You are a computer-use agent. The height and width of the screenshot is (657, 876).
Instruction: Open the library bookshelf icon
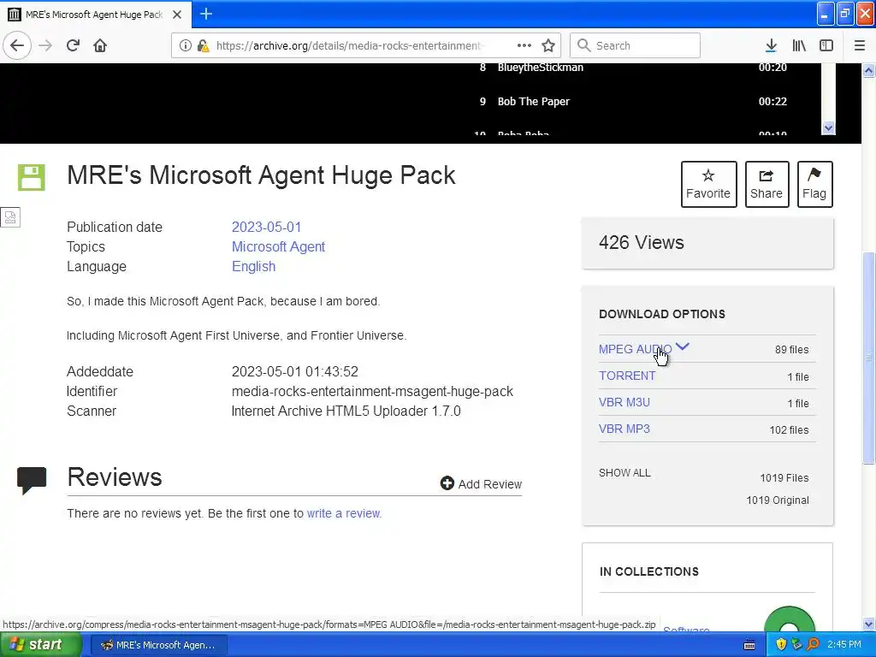(799, 45)
